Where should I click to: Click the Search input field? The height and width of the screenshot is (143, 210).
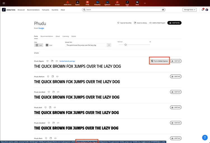[x=123, y=9]
